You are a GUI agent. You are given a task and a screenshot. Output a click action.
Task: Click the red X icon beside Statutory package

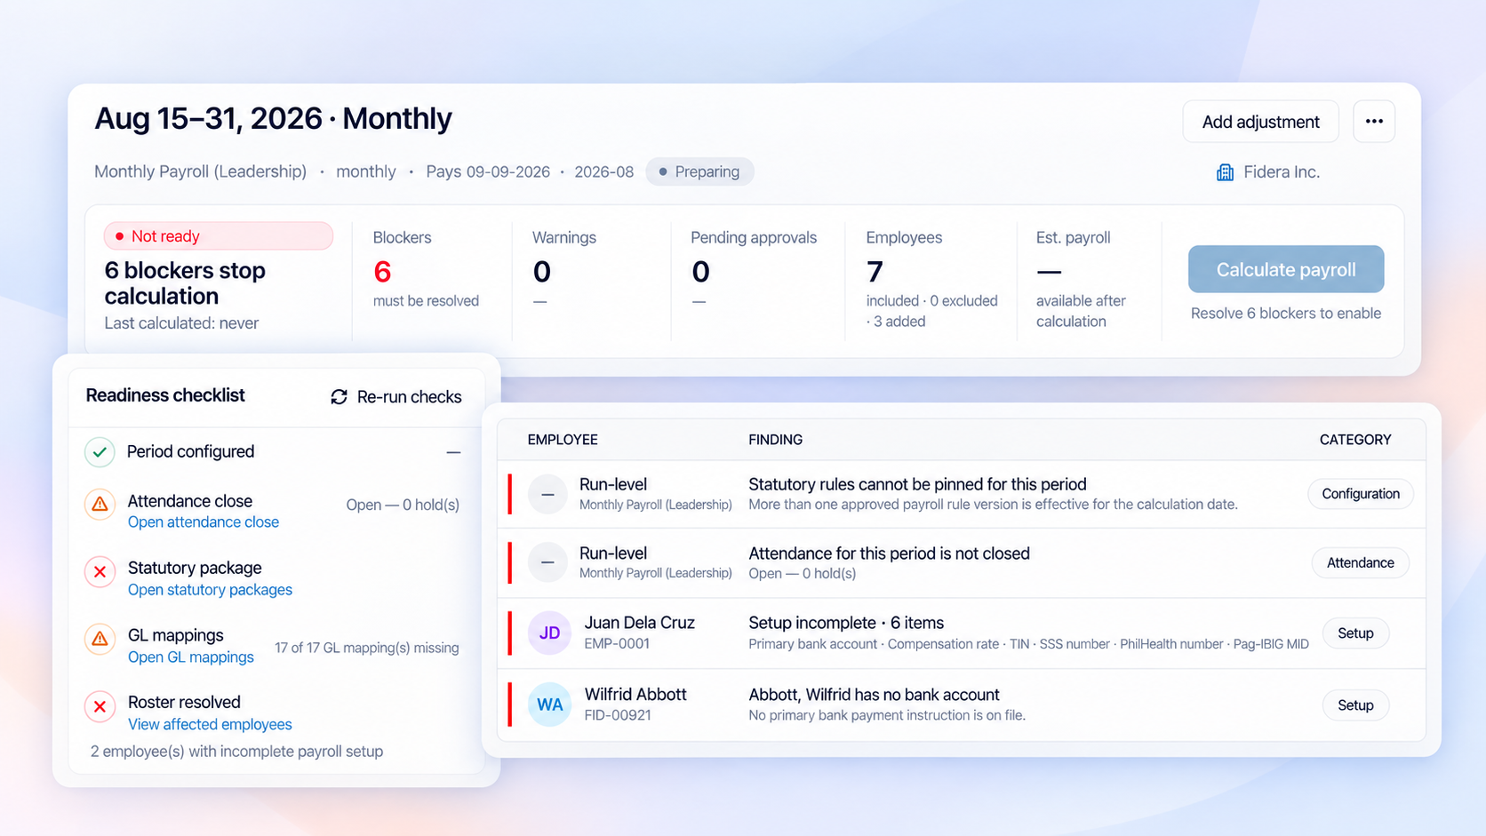pyautogui.click(x=100, y=571)
